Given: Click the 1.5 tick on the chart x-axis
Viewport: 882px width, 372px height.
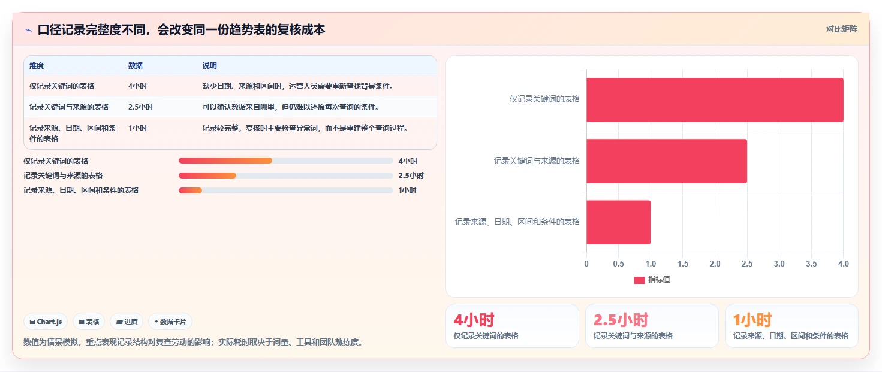Looking at the screenshot, I should 682,264.
